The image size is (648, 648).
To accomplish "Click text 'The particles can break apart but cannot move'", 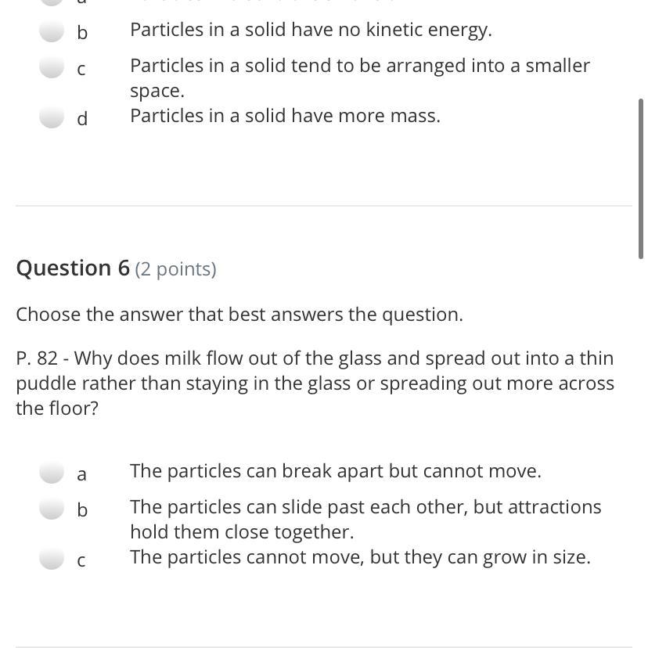I will tap(335, 471).
